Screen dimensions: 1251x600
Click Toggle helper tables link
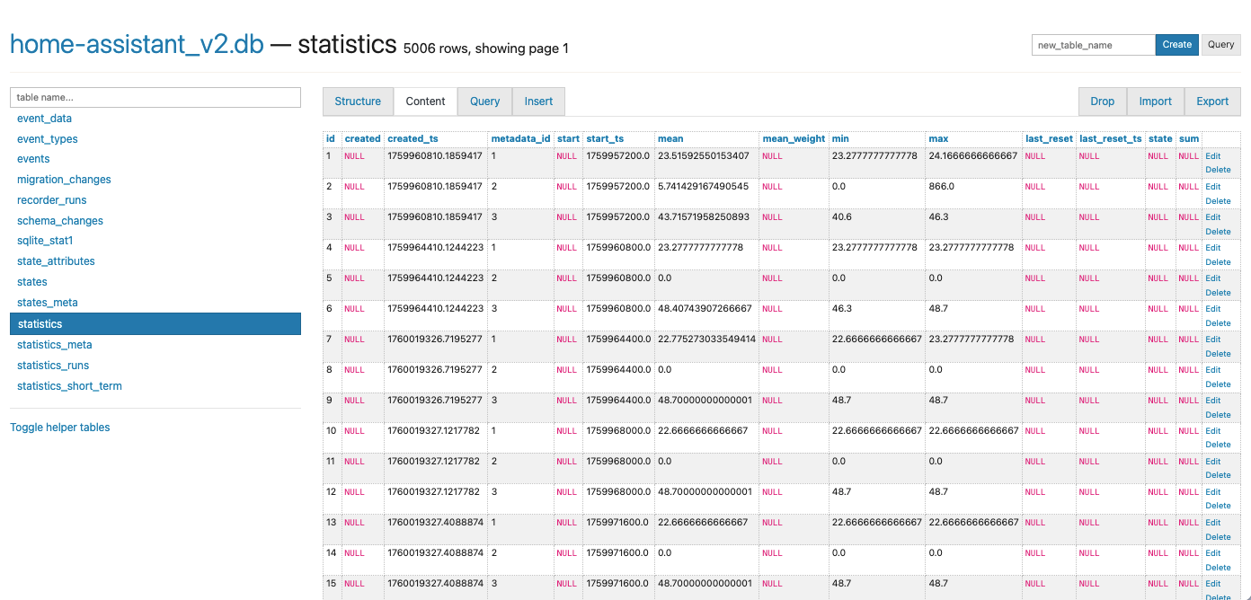click(x=60, y=428)
